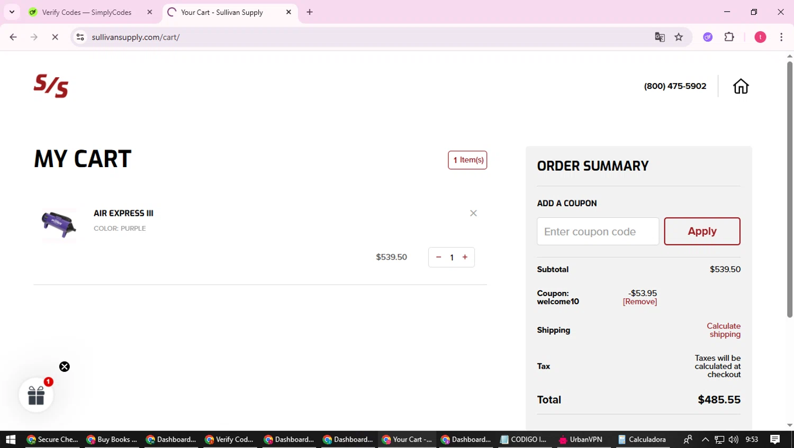Stop loading the page
Screen dimensions: 794x448
click(55, 37)
